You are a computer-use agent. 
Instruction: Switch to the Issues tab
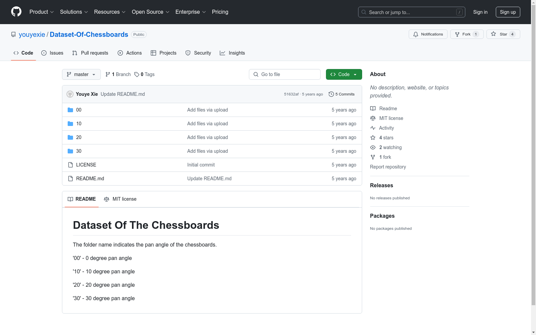52,53
